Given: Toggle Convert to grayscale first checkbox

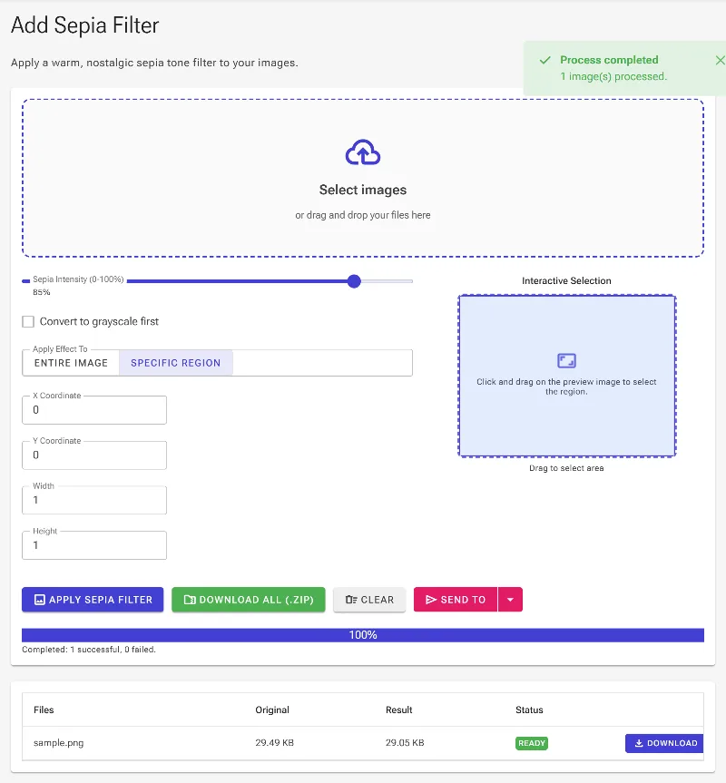Looking at the screenshot, I should [28, 321].
